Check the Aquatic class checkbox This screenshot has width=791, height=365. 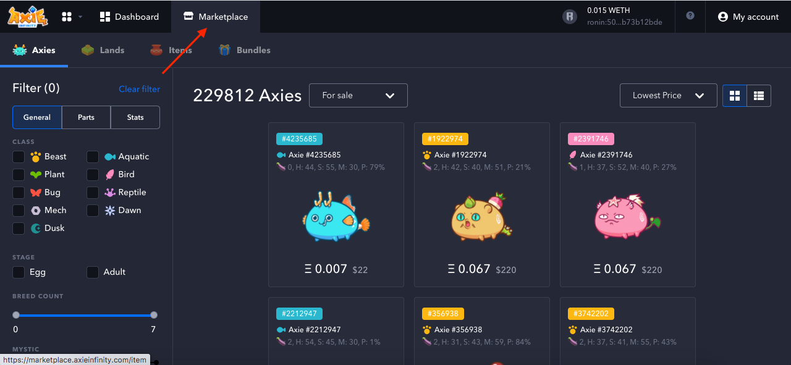click(x=93, y=157)
